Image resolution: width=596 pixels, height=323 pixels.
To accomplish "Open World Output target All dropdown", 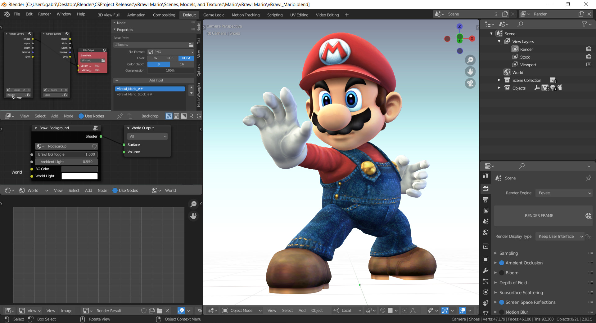I will 147,136.
